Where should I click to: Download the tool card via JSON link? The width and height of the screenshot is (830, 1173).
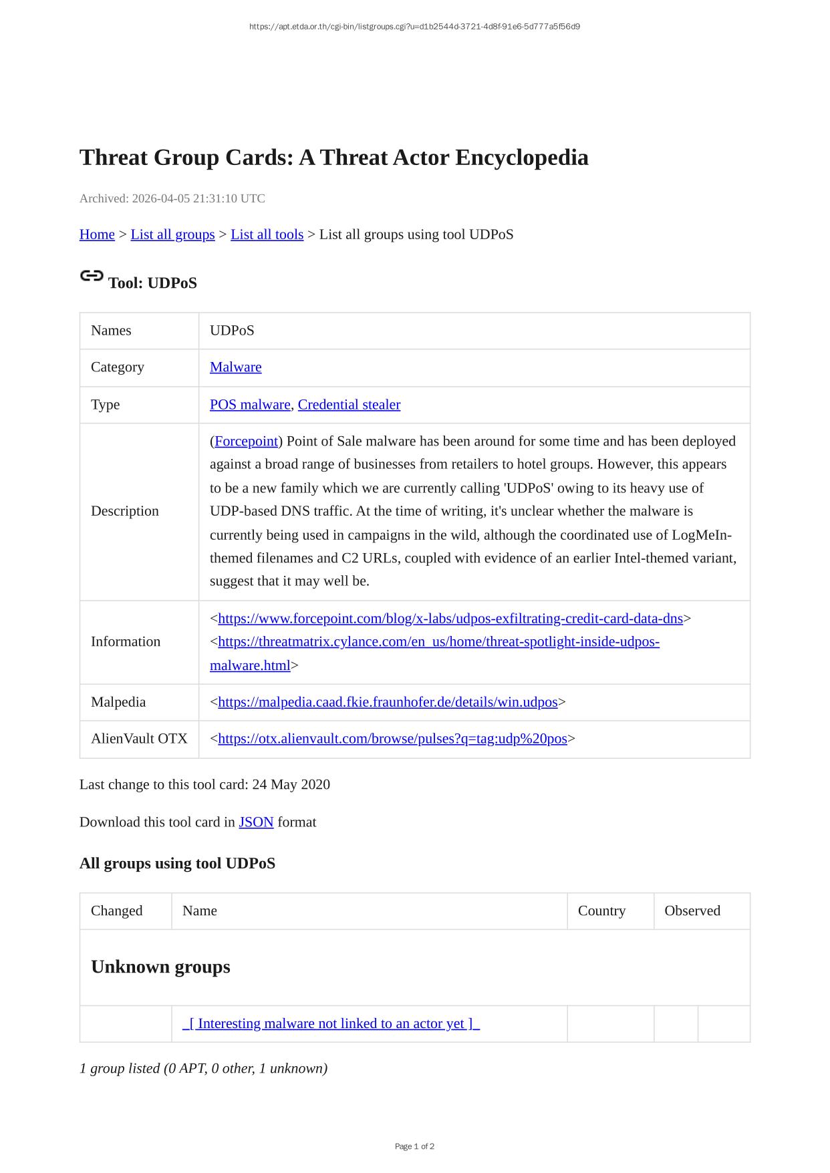click(x=256, y=822)
